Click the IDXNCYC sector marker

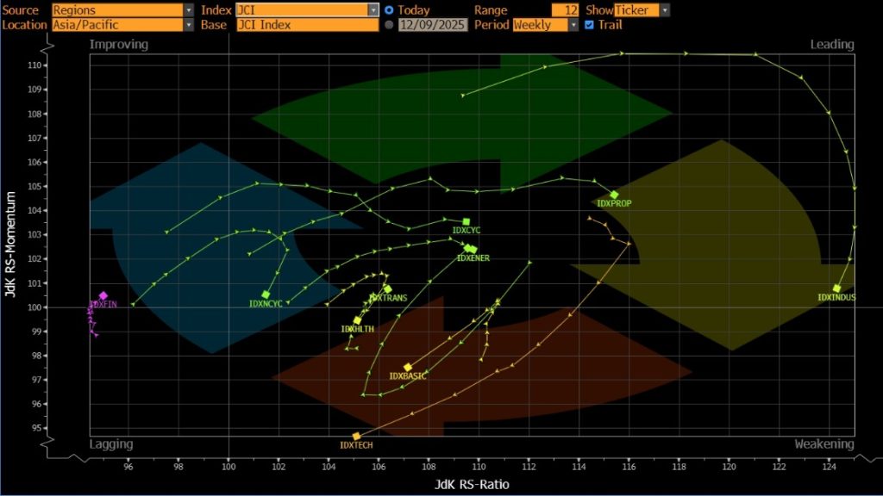[x=266, y=294]
